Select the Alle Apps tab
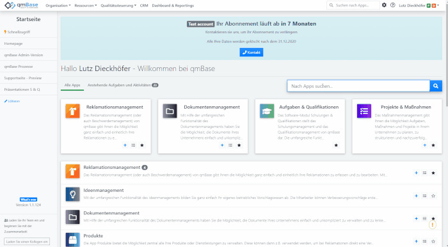 72,85
